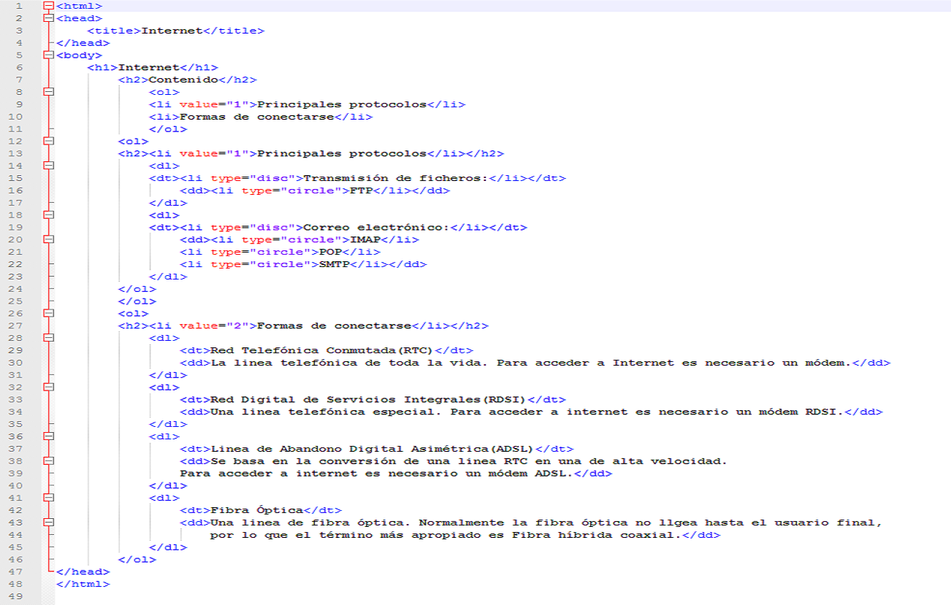Viewport: 951px width, 605px height.
Task: Collapse the Red Telefónica Conmutada block
Action: pyautogui.click(x=47, y=338)
